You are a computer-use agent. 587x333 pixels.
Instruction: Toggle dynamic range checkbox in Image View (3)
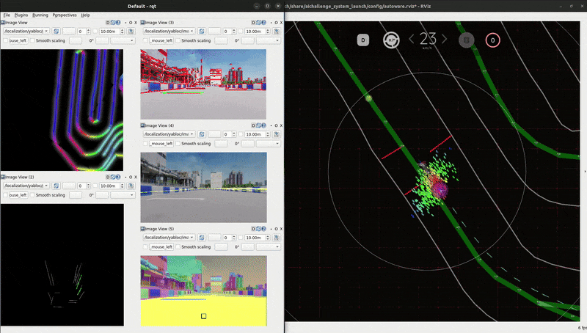pos(241,31)
